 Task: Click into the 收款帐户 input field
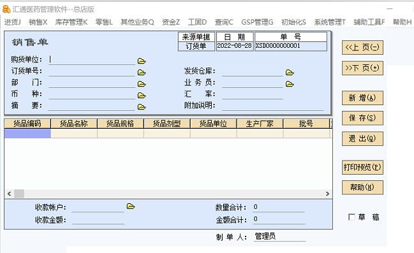click(98, 207)
